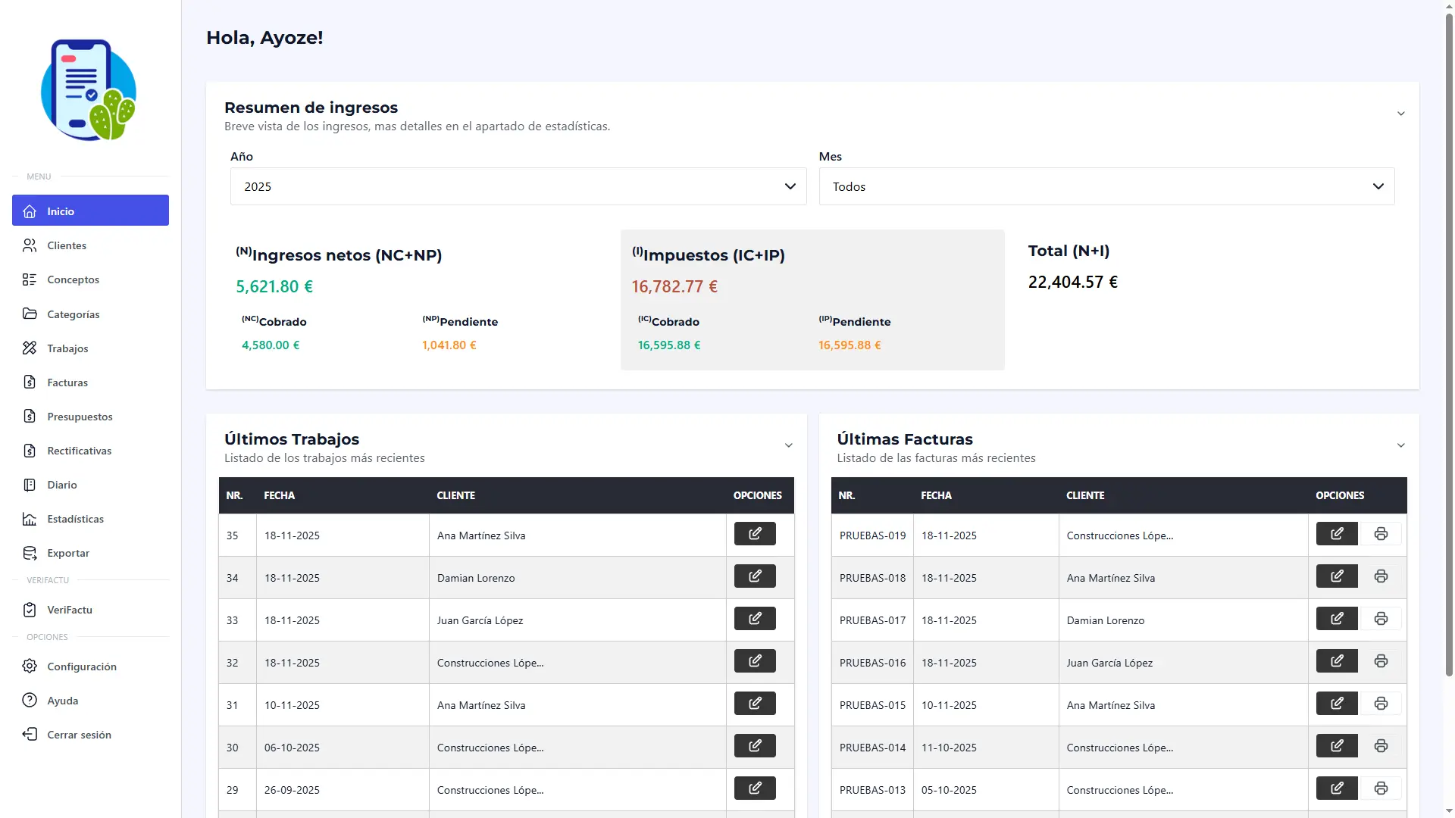Select the Clientes sidebar icon
The image size is (1455, 818).
[29, 245]
